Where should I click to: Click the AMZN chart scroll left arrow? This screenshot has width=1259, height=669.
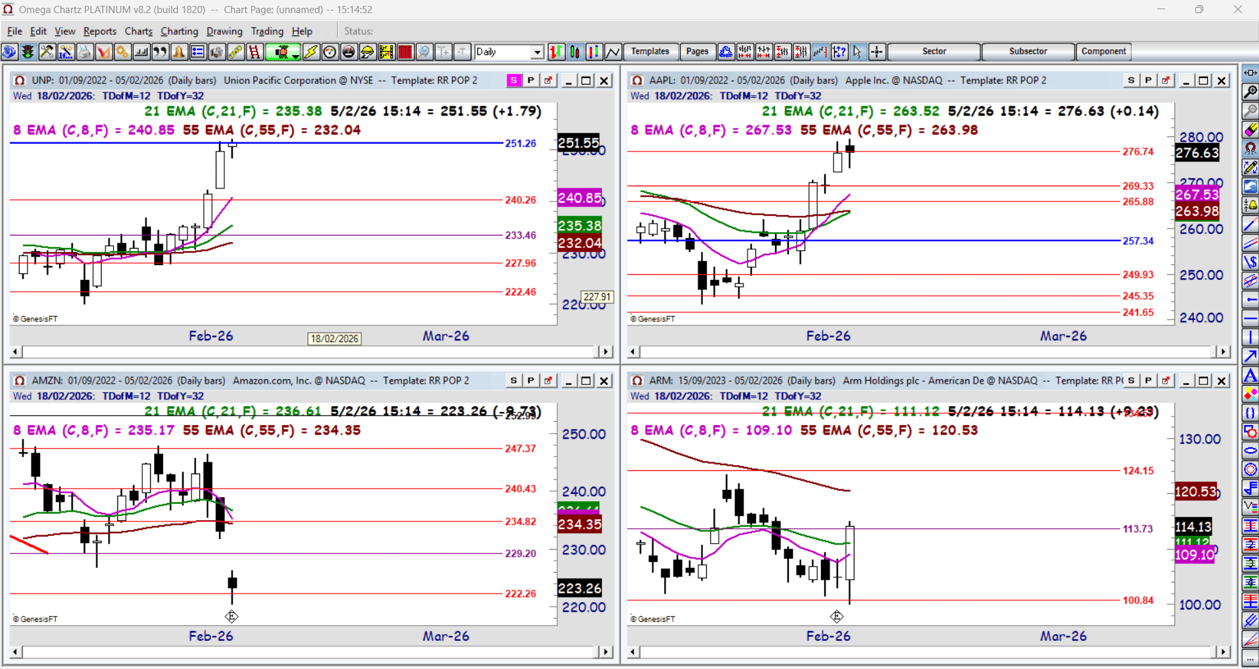coord(16,653)
